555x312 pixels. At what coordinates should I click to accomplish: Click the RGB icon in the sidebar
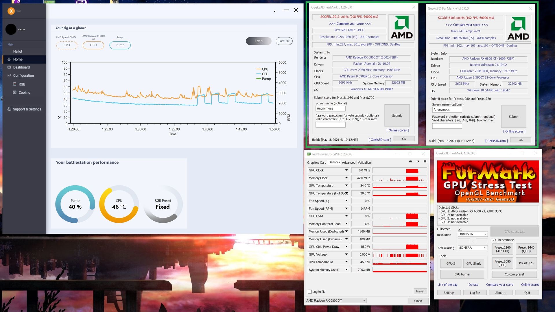[x=15, y=84]
